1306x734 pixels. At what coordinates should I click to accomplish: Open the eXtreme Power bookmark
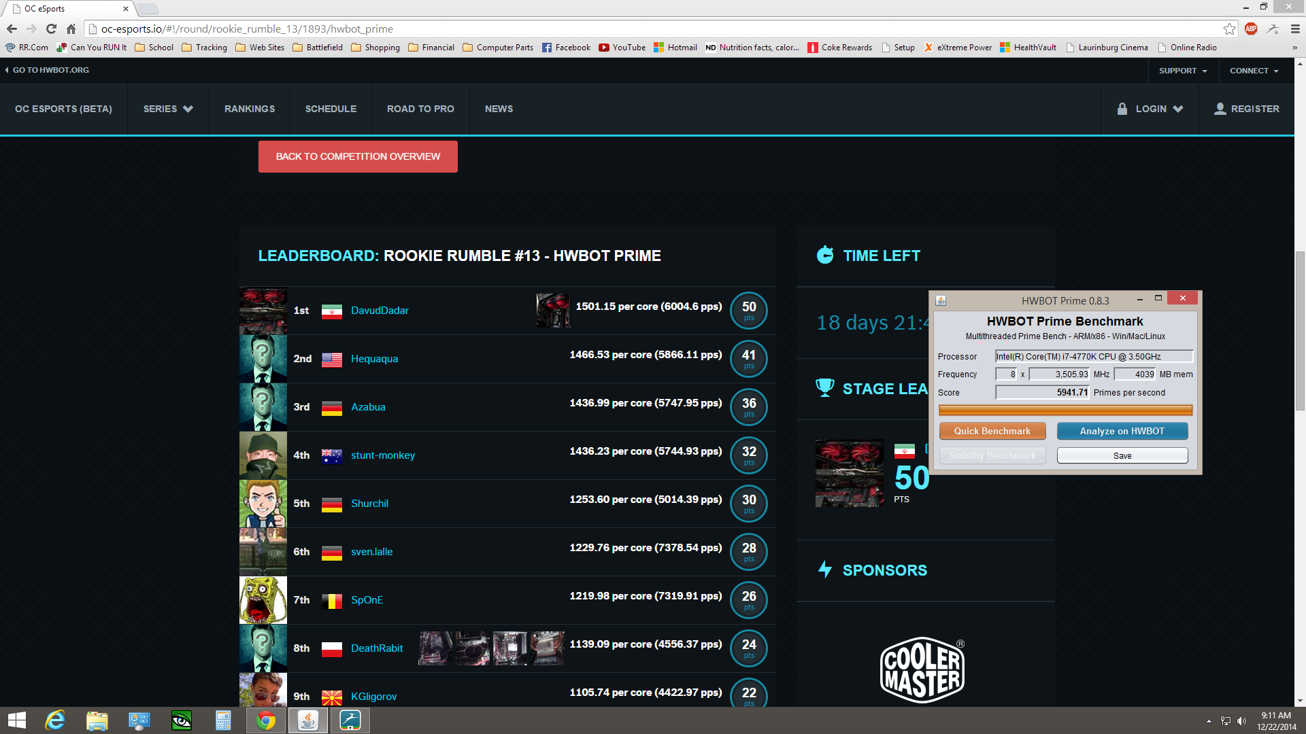click(958, 48)
